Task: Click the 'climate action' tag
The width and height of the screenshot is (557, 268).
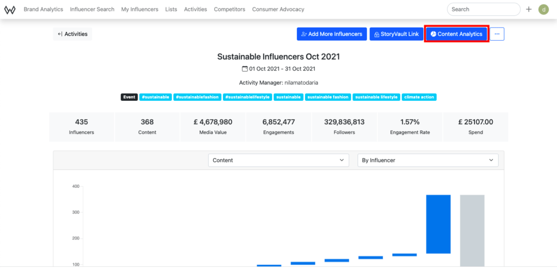Action: click(x=419, y=97)
